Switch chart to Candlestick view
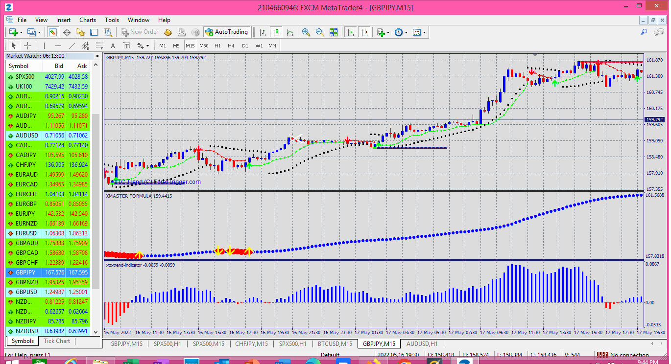This screenshot has height=364, width=671. tap(275, 32)
